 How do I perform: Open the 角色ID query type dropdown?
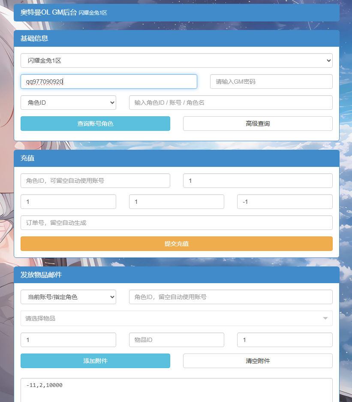tap(69, 103)
